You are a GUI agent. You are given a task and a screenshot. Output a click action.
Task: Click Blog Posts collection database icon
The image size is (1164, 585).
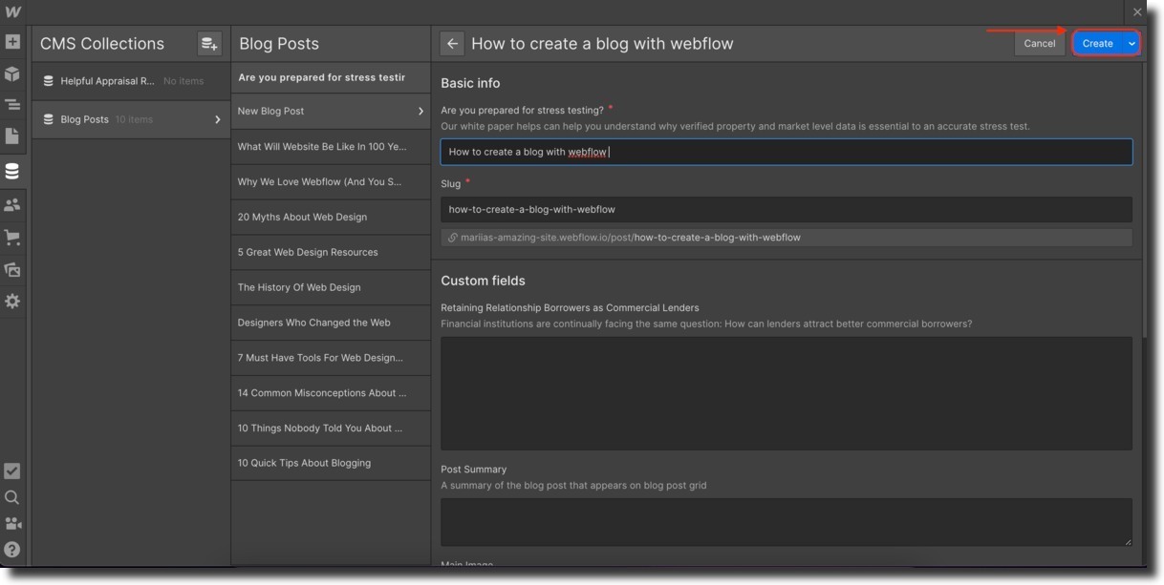[x=48, y=119]
